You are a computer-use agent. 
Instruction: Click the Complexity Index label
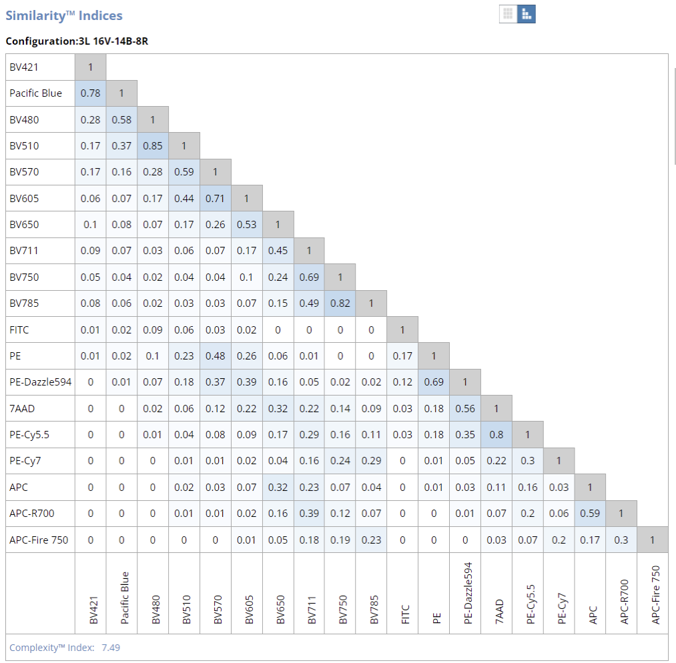52,647
